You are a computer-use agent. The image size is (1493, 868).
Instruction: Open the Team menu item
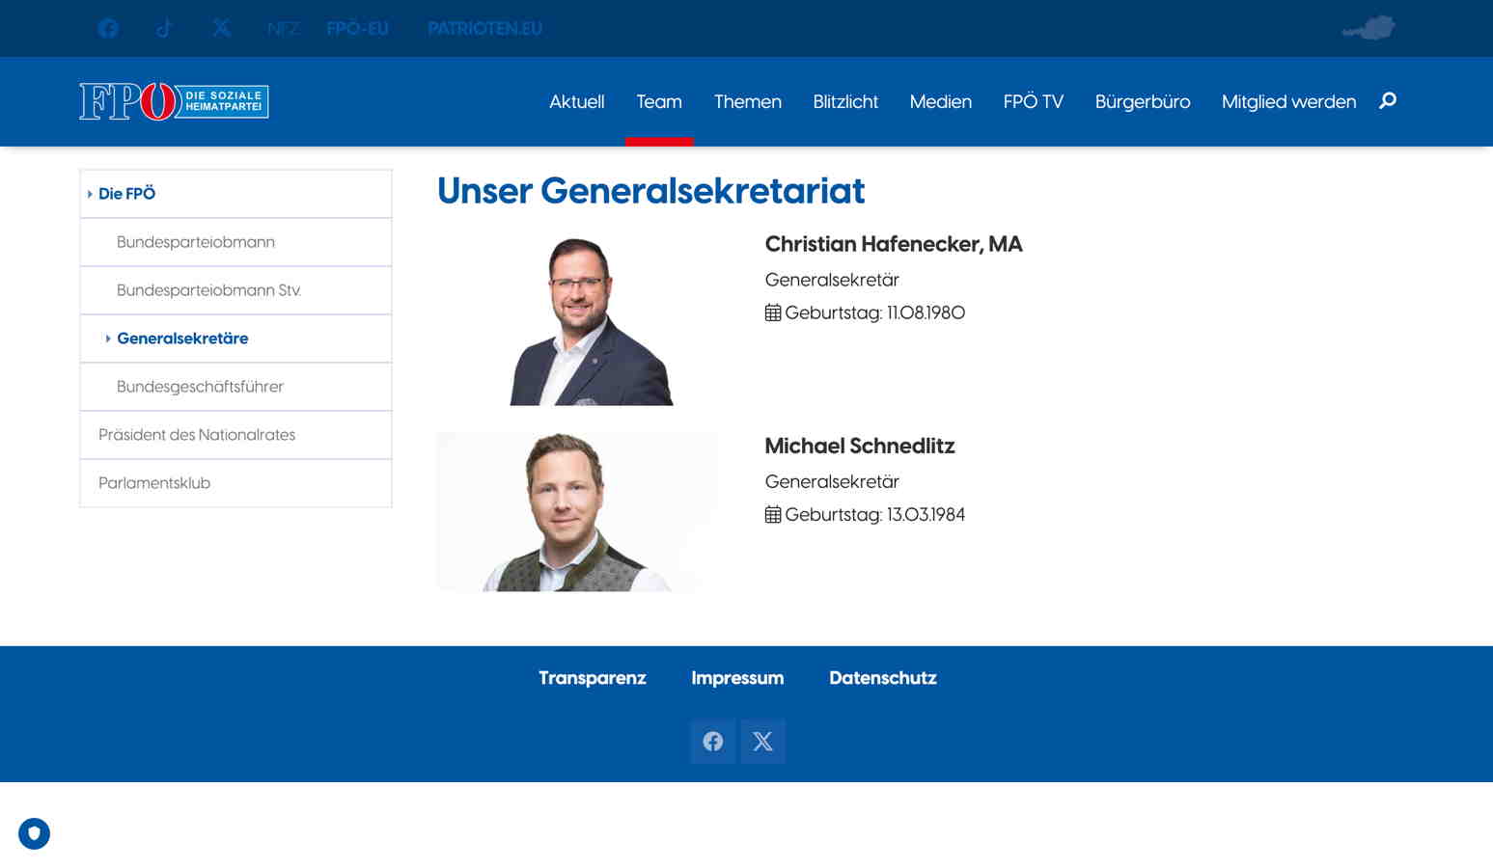tap(659, 101)
